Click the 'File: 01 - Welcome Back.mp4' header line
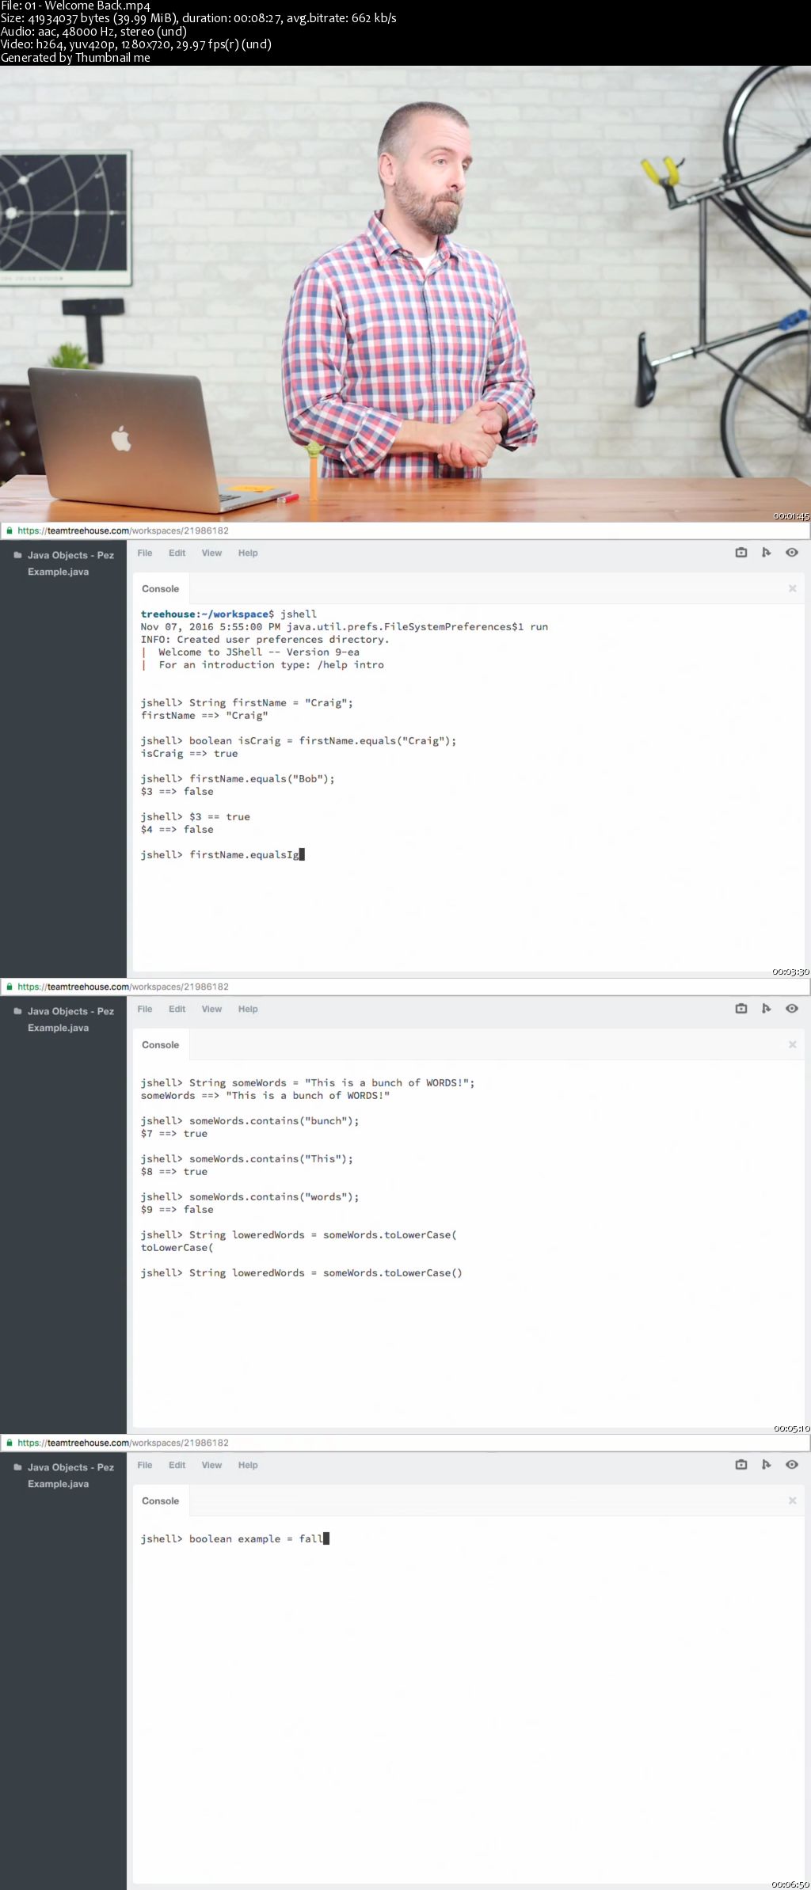 tap(75, 6)
